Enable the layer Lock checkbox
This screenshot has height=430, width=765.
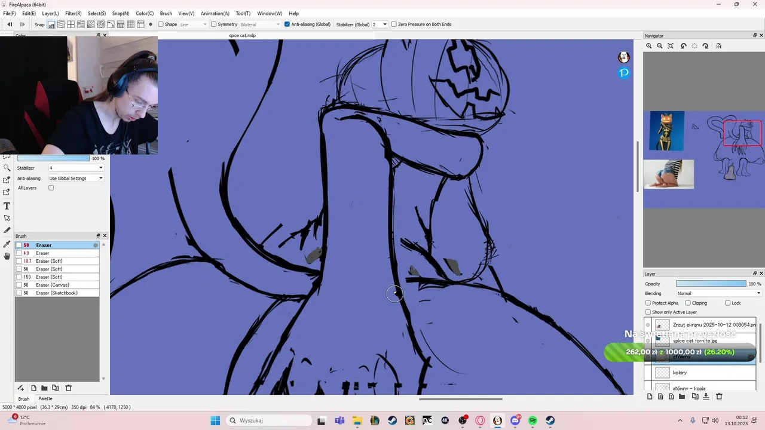point(727,303)
